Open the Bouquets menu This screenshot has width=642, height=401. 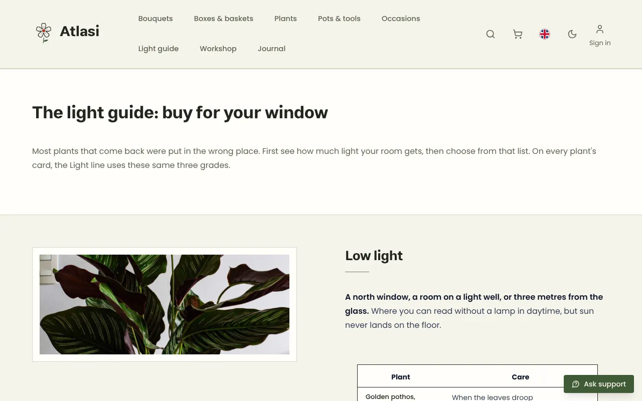point(155,19)
